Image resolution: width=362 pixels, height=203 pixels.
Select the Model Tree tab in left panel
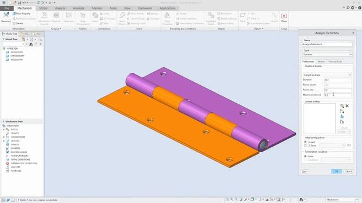[10, 34]
